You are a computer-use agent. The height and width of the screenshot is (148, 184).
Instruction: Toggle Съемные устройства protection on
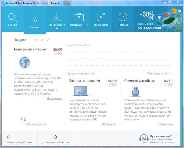point(168,85)
